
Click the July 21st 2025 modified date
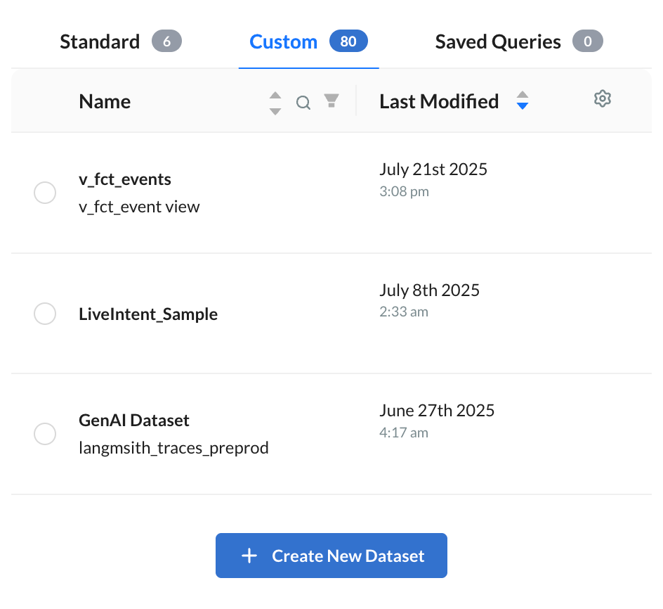pos(433,169)
